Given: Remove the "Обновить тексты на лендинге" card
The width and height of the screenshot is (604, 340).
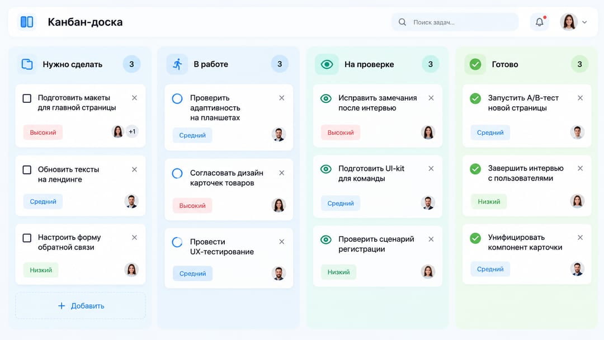Looking at the screenshot, I should pyautogui.click(x=134, y=169).
